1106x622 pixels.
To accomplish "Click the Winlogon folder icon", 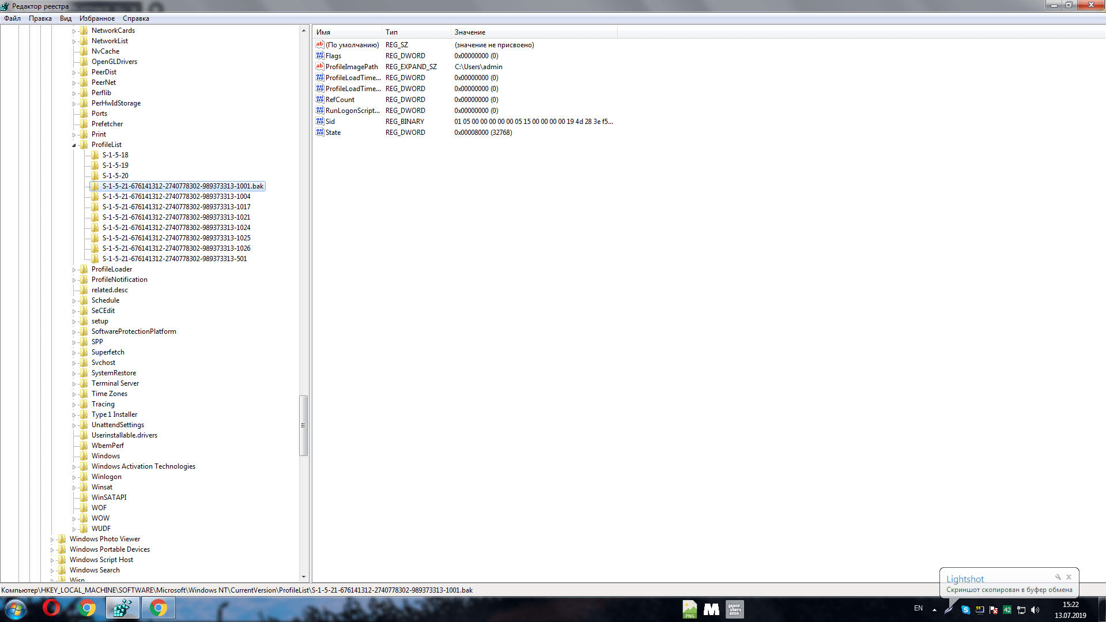I will coord(84,477).
